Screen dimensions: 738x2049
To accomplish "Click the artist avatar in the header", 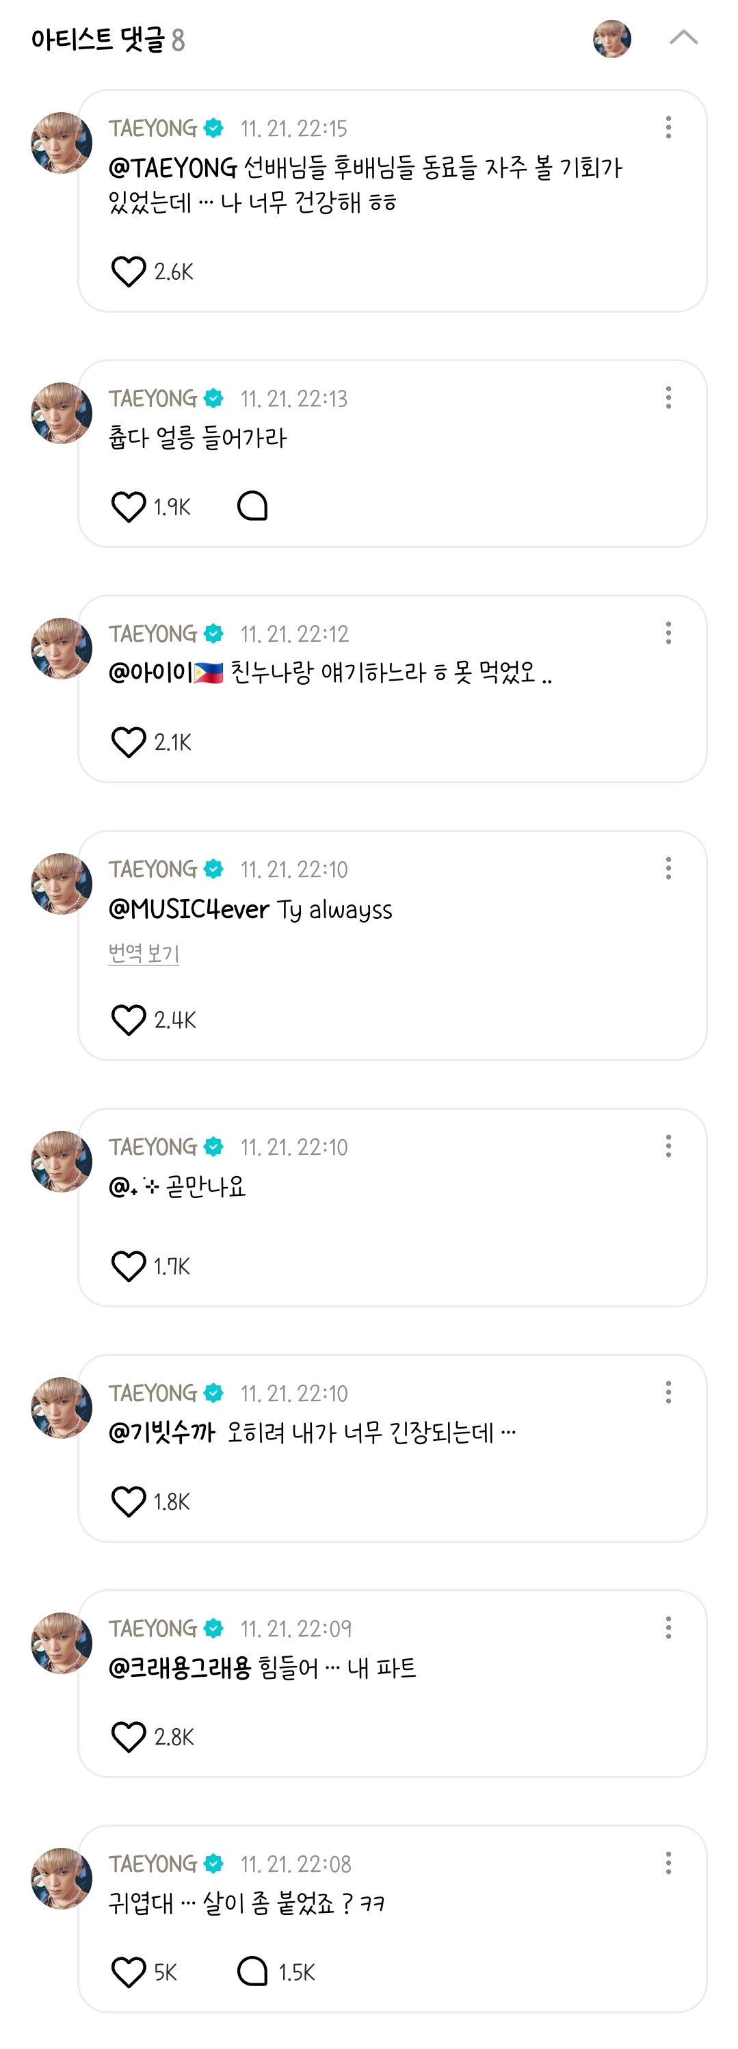I will pos(611,38).
